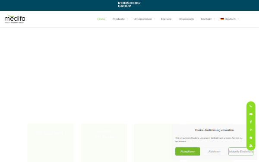Open the Kontakt menu
This screenshot has width=259, height=162.
pyautogui.click(x=206, y=19)
